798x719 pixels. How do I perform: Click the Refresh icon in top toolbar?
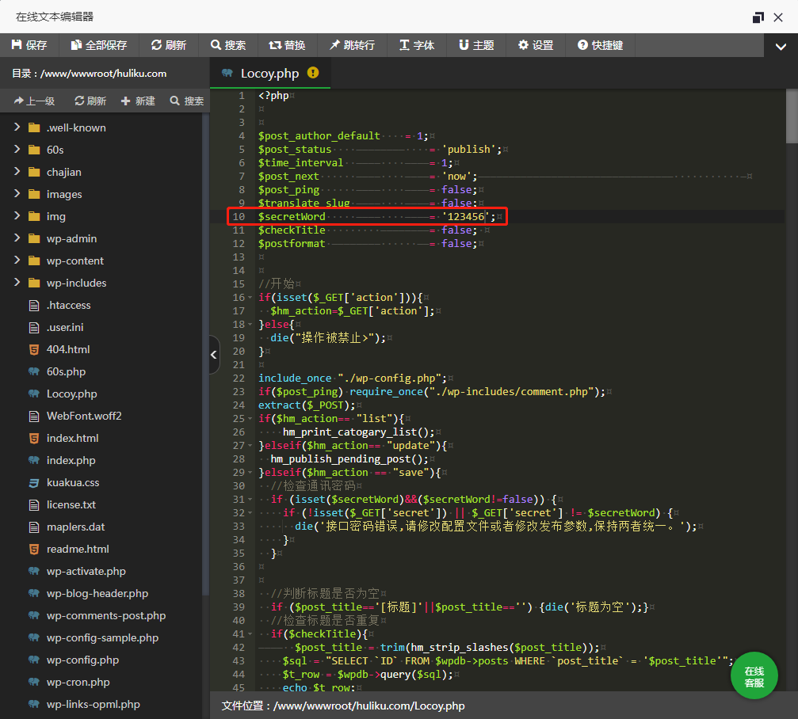coord(157,45)
